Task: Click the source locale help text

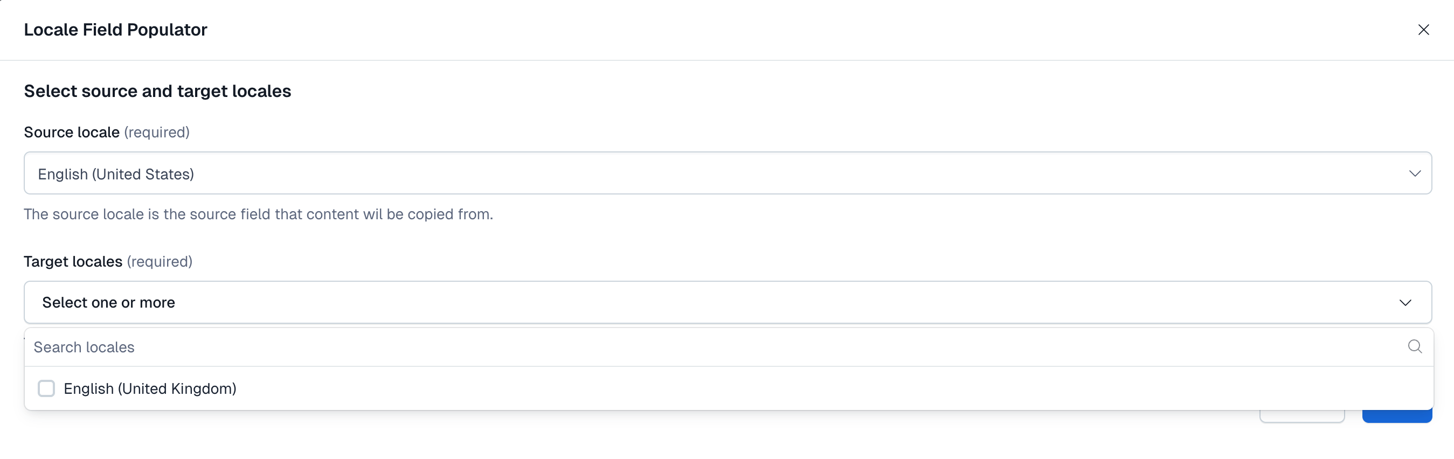Action: 258,214
